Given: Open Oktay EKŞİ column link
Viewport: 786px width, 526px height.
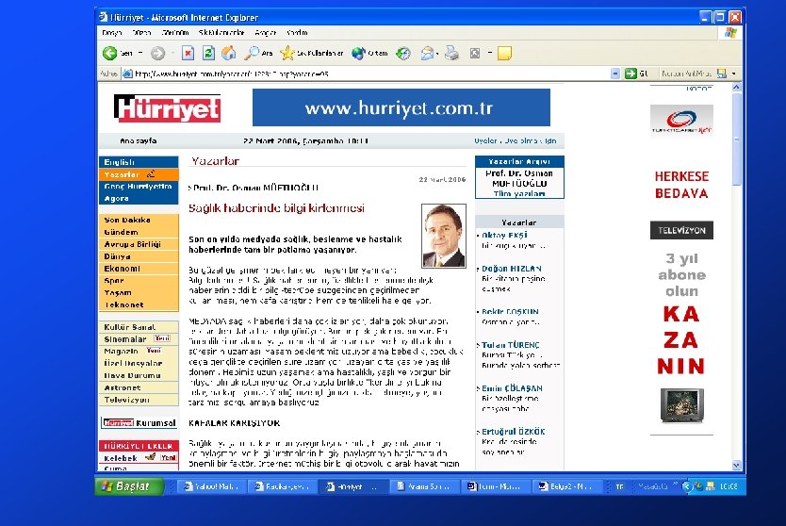Looking at the screenshot, I should pos(504,235).
